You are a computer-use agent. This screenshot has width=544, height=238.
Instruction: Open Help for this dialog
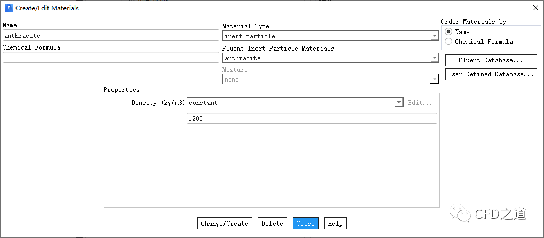[x=335, y=224]
